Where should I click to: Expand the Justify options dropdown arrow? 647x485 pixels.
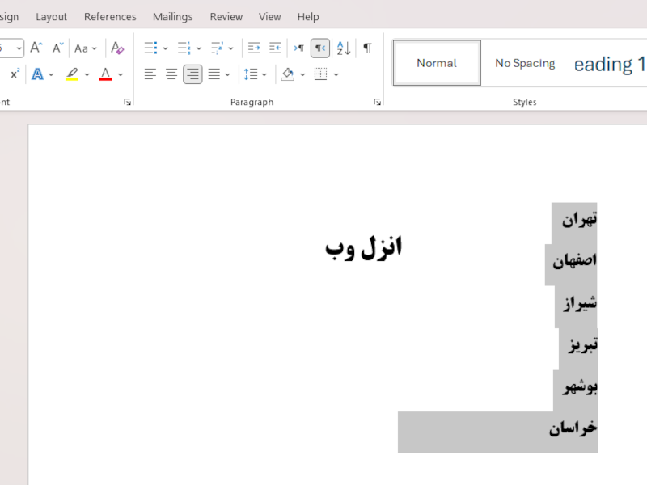tap(227, 74)
